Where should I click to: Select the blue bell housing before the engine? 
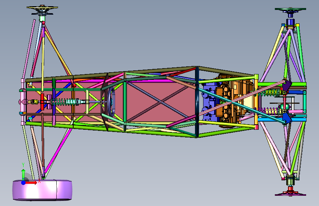pyautogui.click(x=209, y=102)
